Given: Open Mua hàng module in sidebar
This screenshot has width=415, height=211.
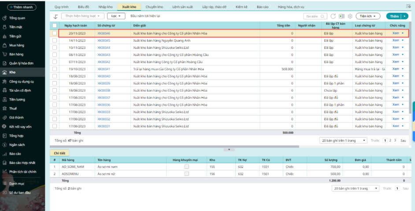Looking at the screenshot, I should (x=16, y=45).
